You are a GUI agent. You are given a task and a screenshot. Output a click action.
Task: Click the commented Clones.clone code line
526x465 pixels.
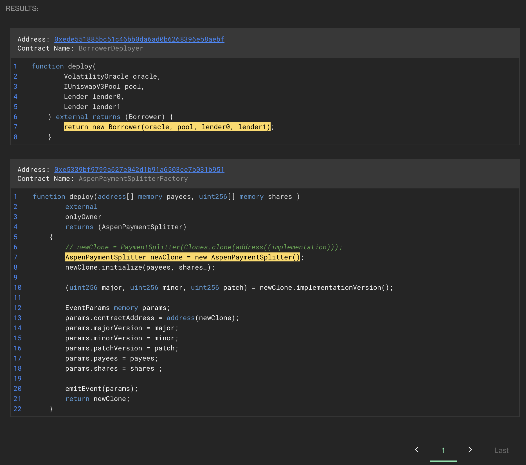click(204, 247)
